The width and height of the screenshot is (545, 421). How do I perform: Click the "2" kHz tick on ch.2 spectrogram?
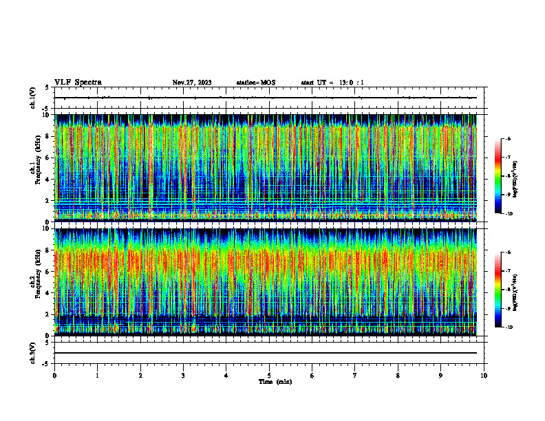pos(48,314)
